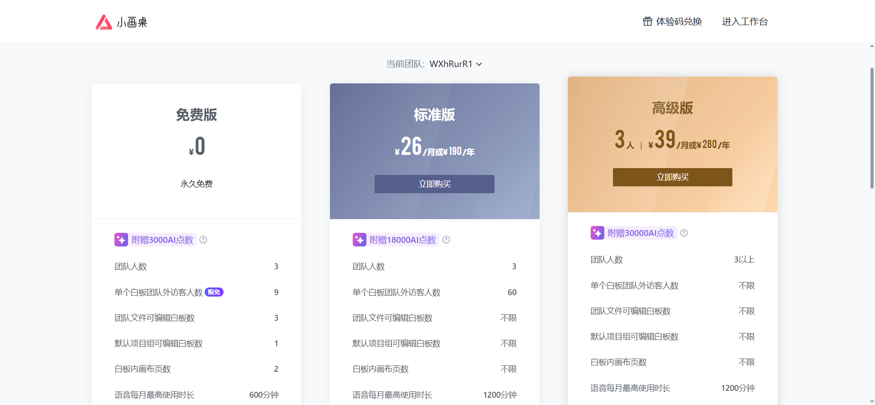Click the 限免 badge on visitor count
Image resolution: width=875 pixels, height=405 pixels.
point(214,292)
